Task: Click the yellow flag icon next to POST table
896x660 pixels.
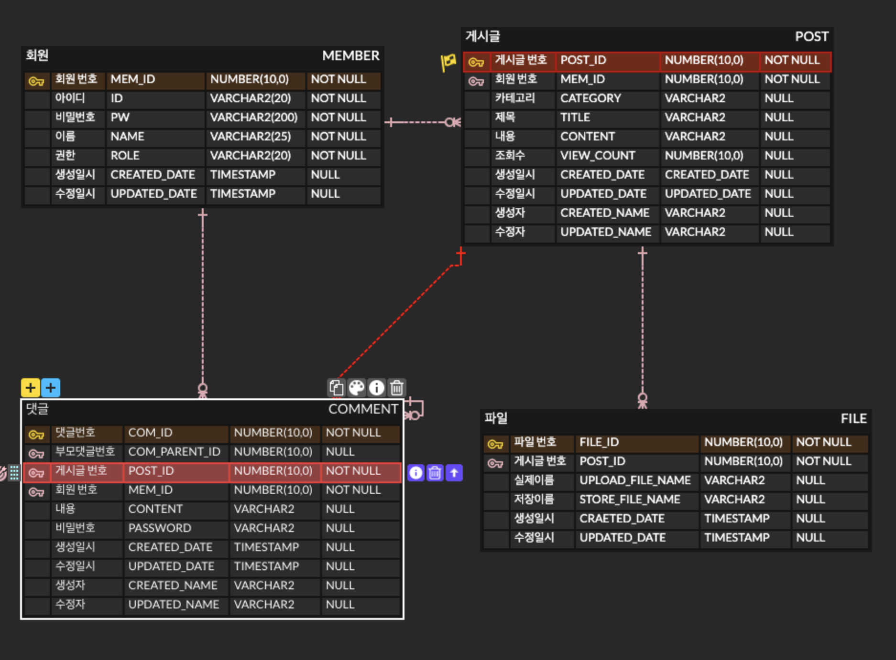Action: pyautogui.click(x=448, y=62)
